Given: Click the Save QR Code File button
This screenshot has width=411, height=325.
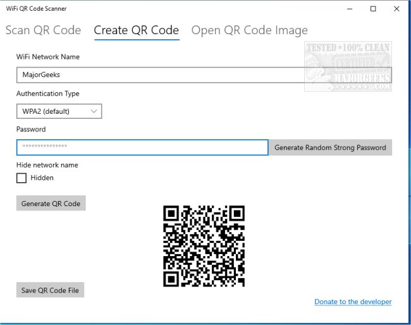Looking at the screenshot, I should point(50,290).
